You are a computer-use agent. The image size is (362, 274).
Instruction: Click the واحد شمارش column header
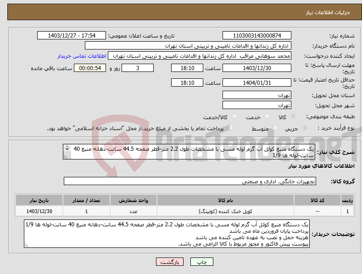coord(134,200)
